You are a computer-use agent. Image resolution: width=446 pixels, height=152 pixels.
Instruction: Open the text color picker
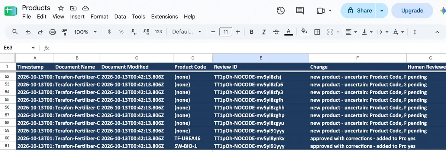pos(288,32)
